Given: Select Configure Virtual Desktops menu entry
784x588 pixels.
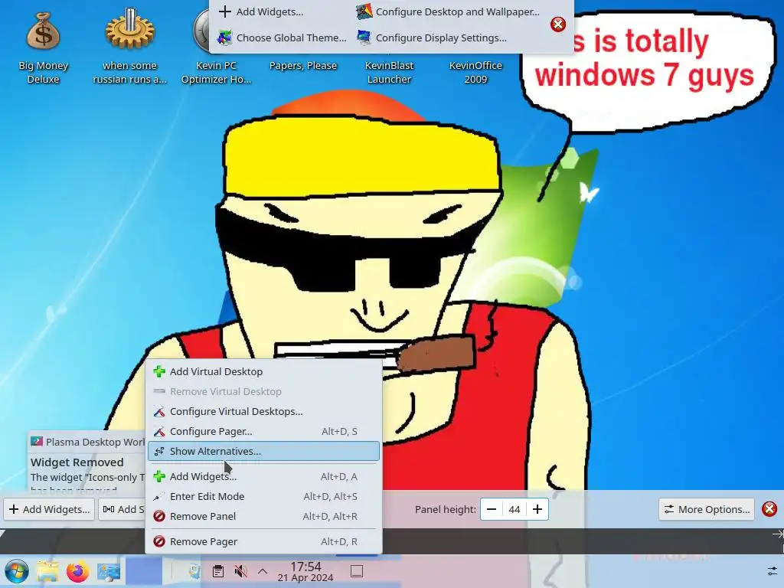Looking at the screenshot, I should point(263,411).
